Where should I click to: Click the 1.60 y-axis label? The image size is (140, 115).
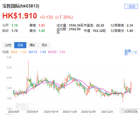9,98
